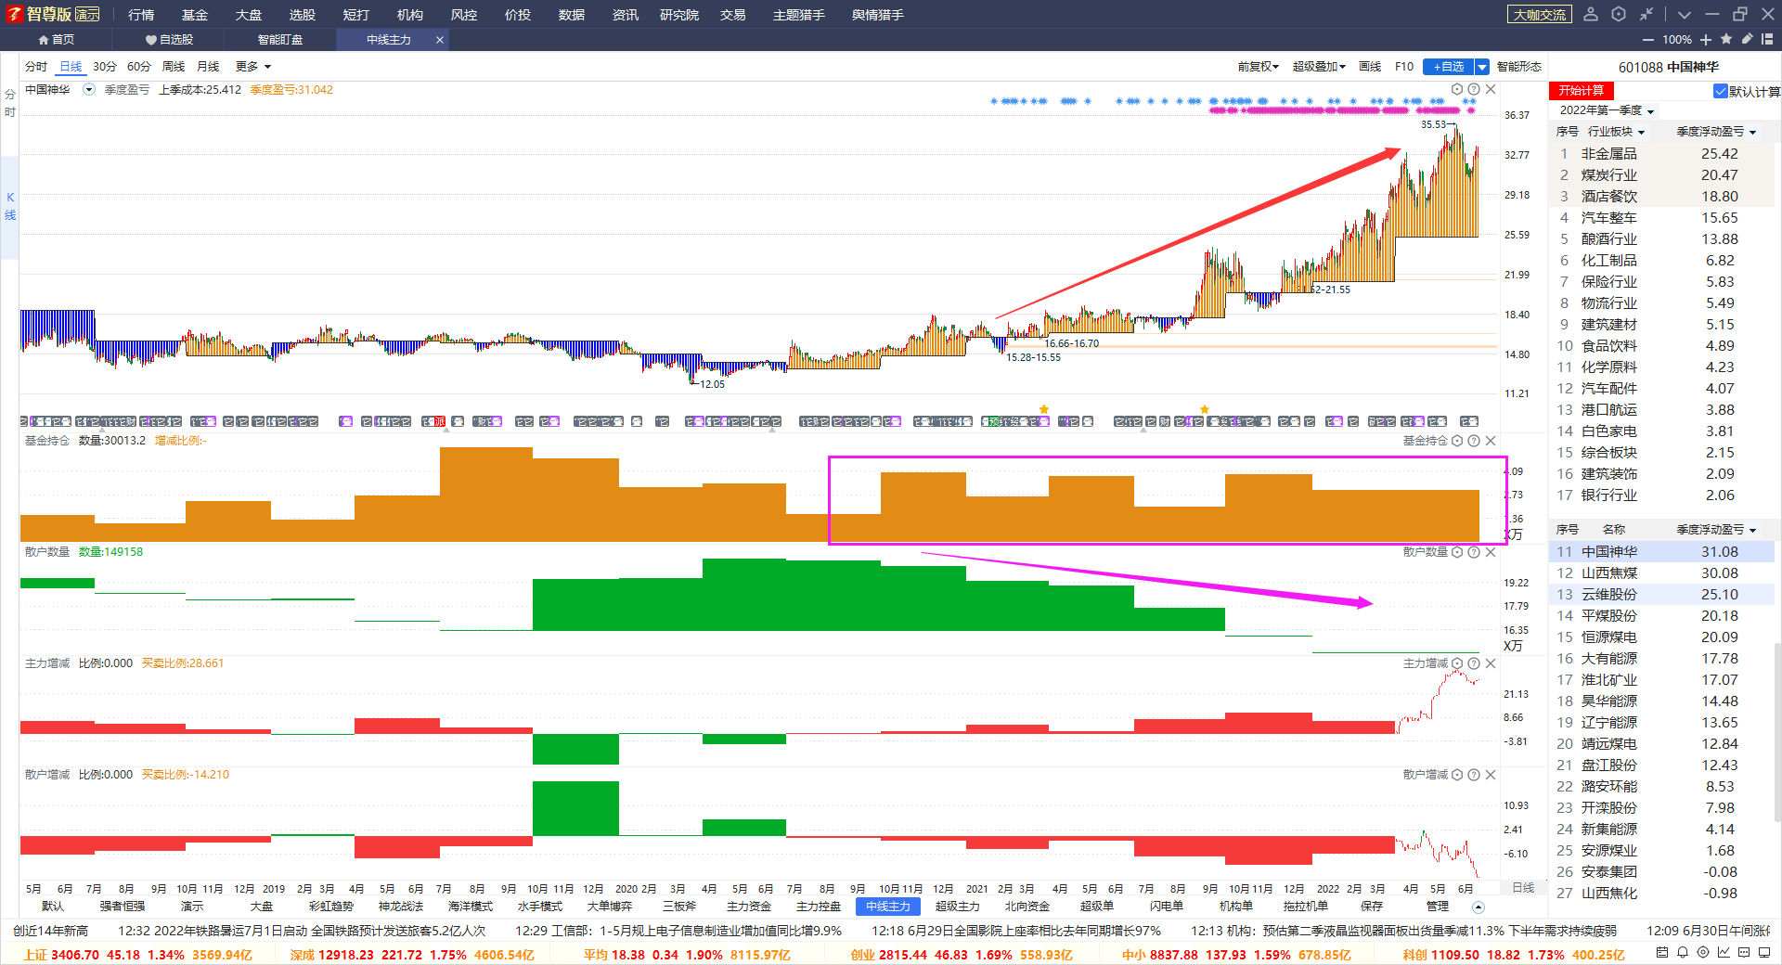Click the 画线 drawing button
Image resolution: width=1782 pixels, height=965 pixels.
[1370, 67]
